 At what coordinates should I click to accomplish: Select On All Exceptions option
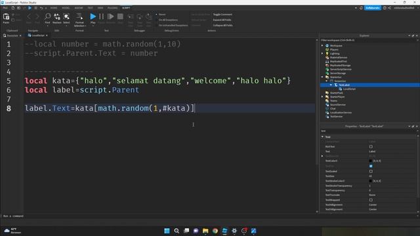tap(167, 20)
